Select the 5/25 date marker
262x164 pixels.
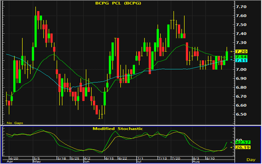pyautogui.click(x=75, y=158)
